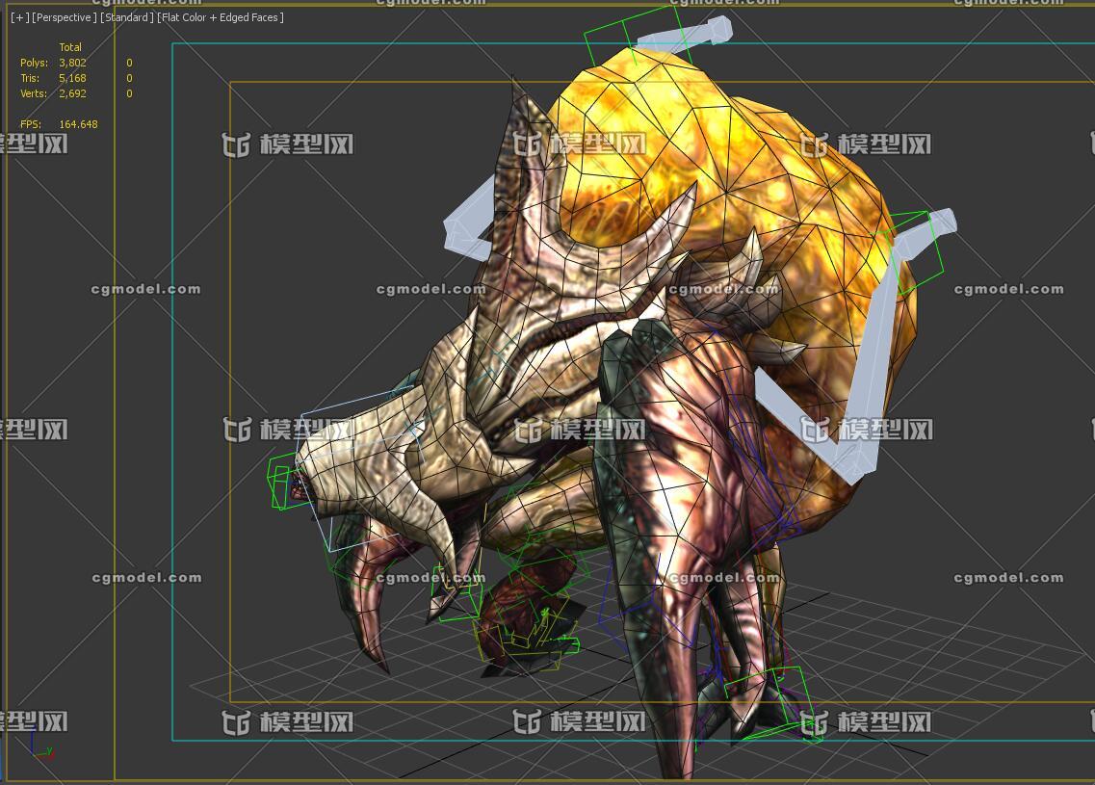Click the FPS value 164.648
Image resolution: width=1095 pixels, height=785 pixels.
coord(78,124)
